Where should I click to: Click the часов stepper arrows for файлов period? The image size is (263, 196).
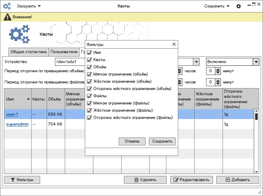click(x=180, y=82)
